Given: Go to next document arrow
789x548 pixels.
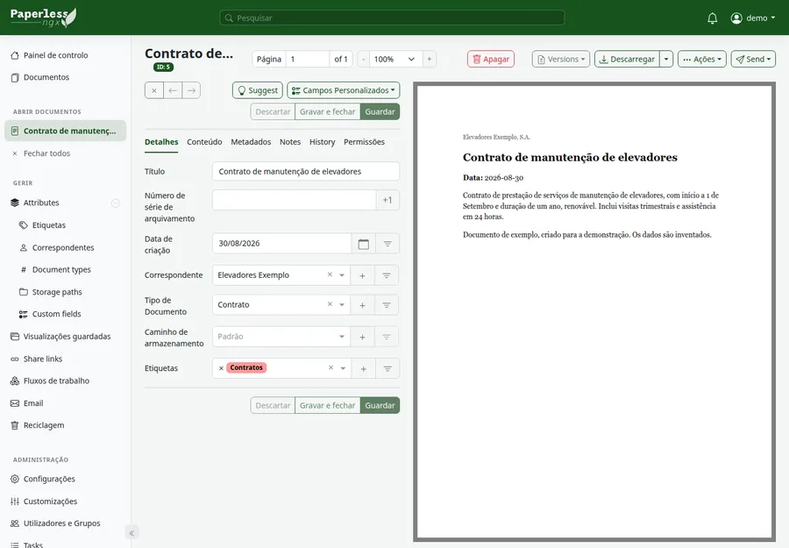Looking at the screenshot, I should [x=191, y=90].
